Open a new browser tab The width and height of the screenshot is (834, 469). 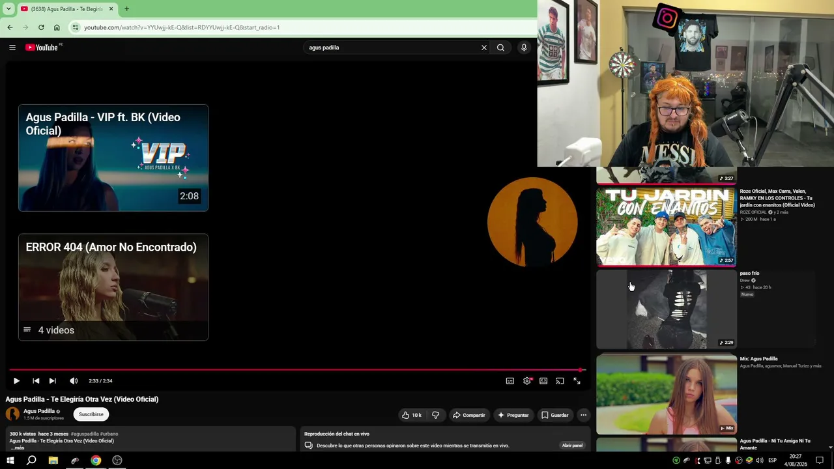pyautogui.click(x=126, y=9)
